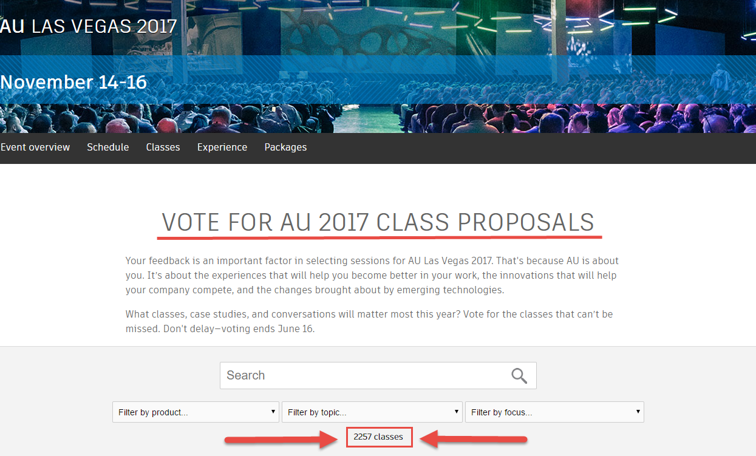View the Packages page
The image size is (756, 456).
click(285, 148)
